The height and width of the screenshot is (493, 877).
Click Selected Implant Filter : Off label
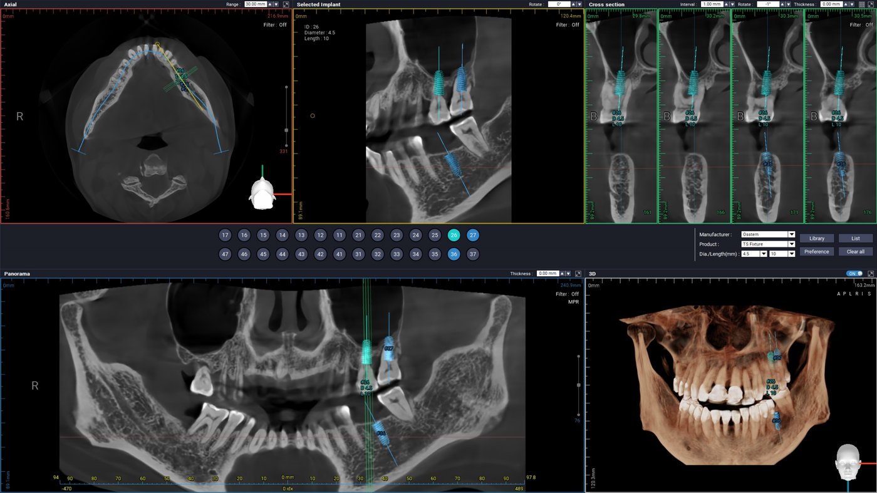point(568,25)
